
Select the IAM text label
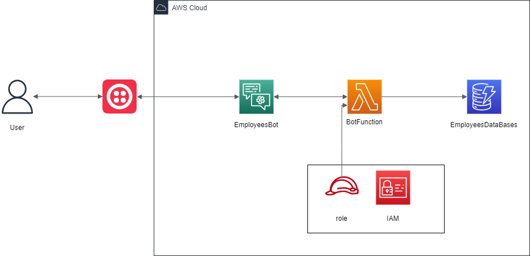393,219
